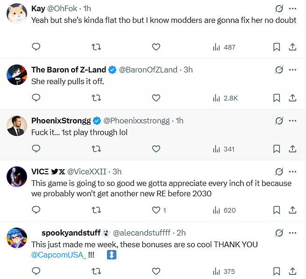Share spookyandstuff's tweet
306x279 pixels.
(x=292, y=271)
